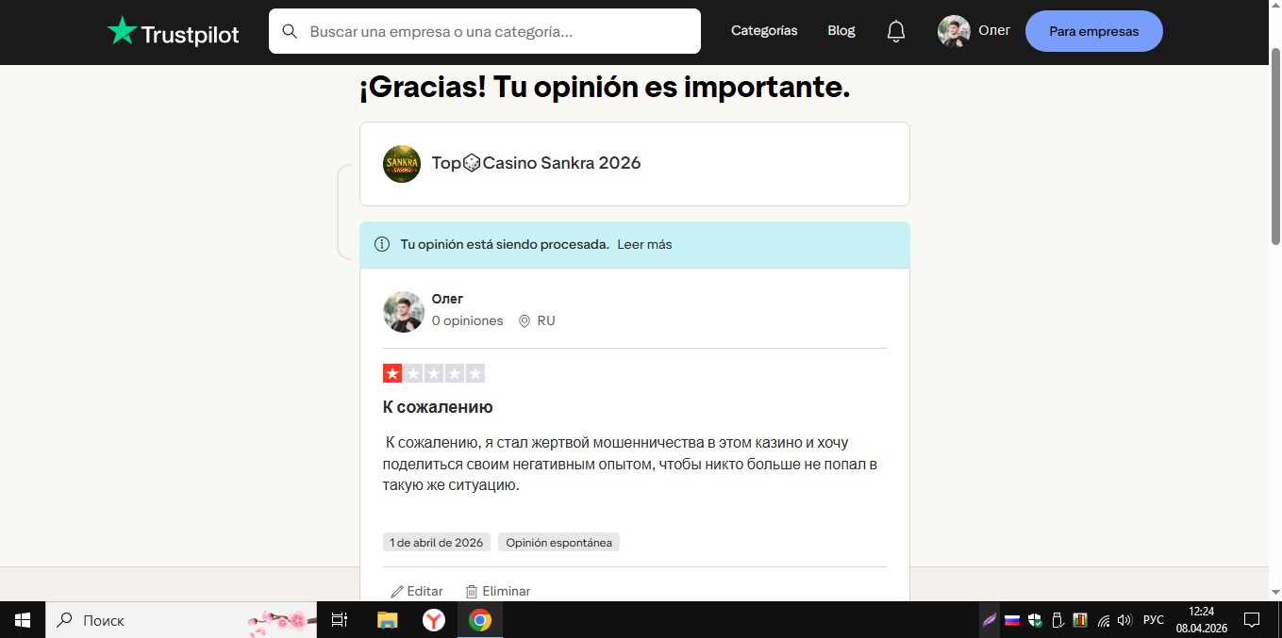Open Task View on the taskbar

[x=340, y=620]
